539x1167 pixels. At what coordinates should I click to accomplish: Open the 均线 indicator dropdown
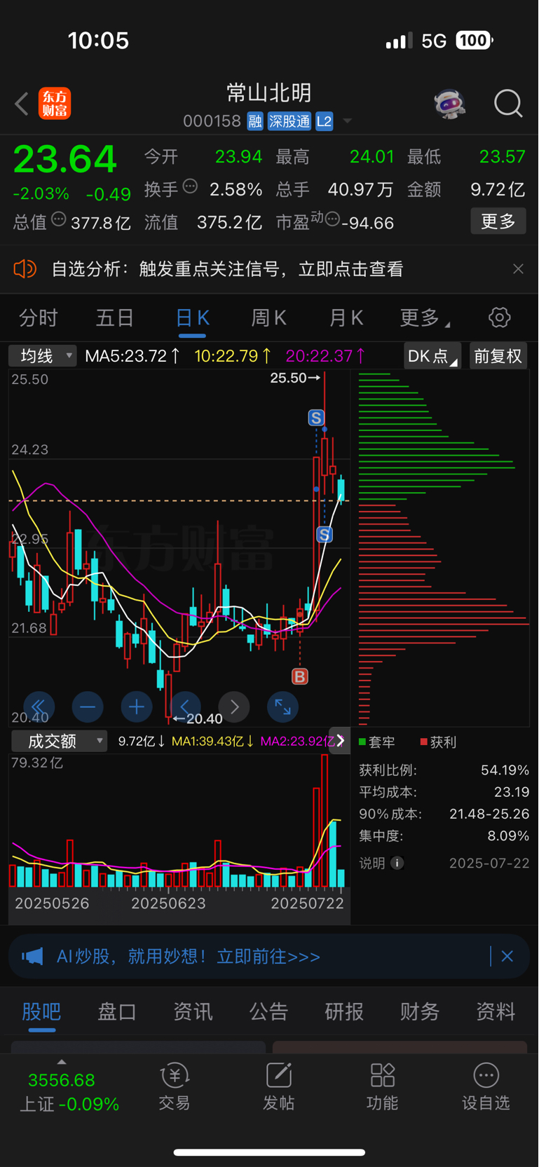[x=43, y=356]
